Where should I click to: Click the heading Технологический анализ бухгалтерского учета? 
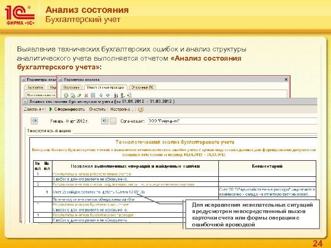175,142
